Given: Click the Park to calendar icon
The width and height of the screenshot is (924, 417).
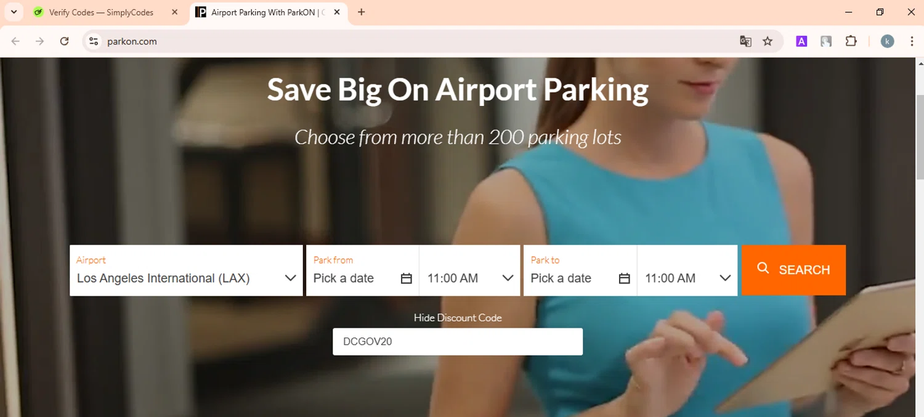Looking at the screenshot, I should [x=624, y=278].
